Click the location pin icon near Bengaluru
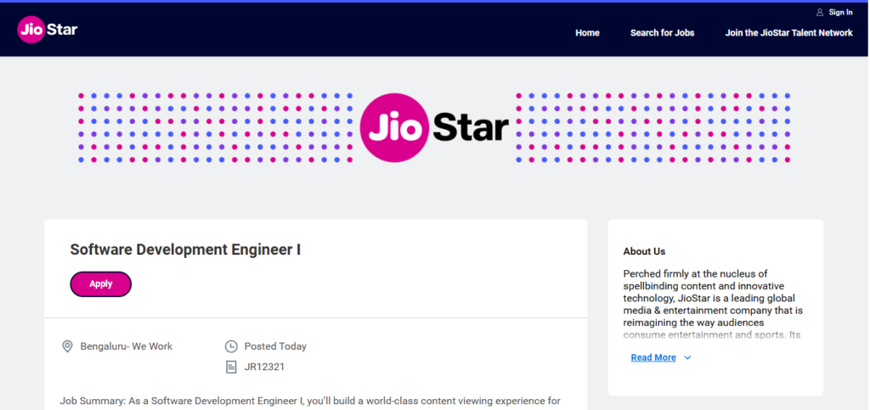Image resolution: width=870 pixels, height=410 pixels. coord(67,346)
